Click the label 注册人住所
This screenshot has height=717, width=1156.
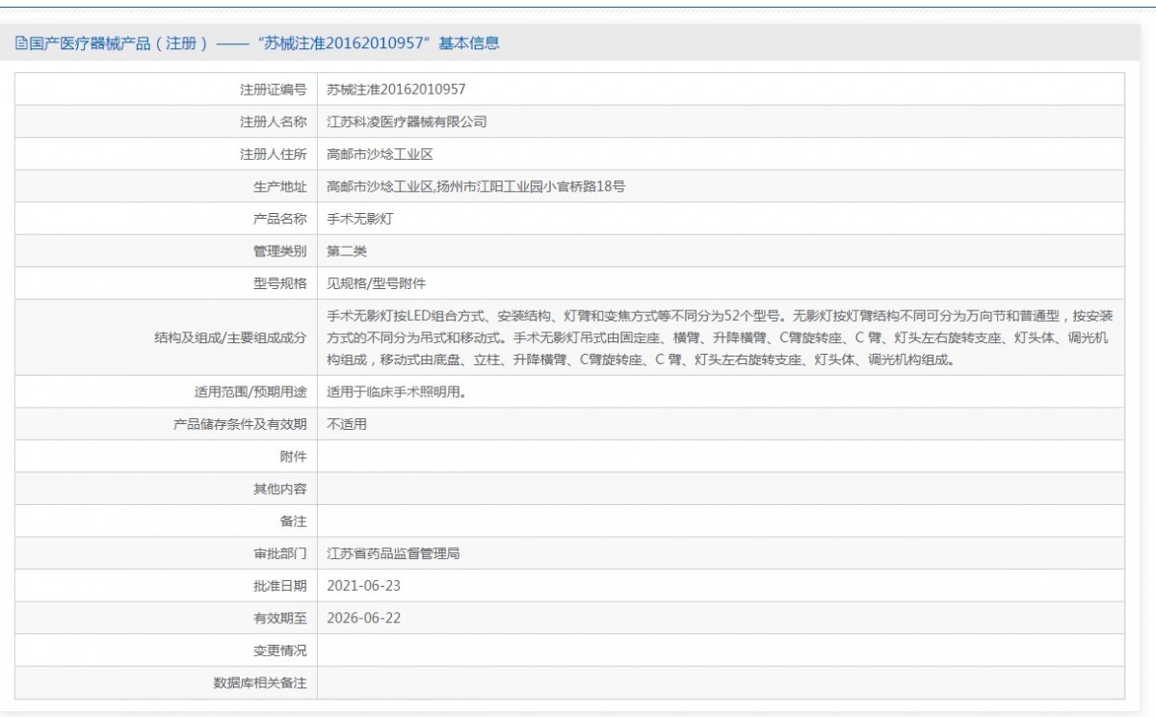point(274,154)
